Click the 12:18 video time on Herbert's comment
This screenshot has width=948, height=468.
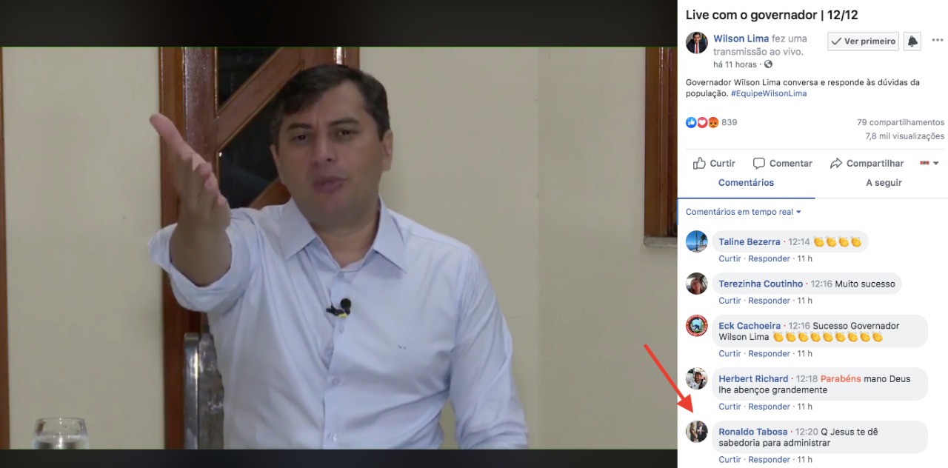pyautogui.click(x=807, y=379)
